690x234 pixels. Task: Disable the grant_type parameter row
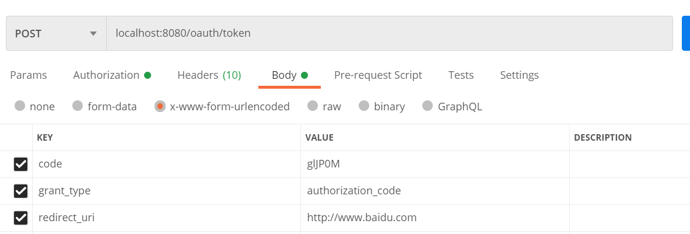20,191
